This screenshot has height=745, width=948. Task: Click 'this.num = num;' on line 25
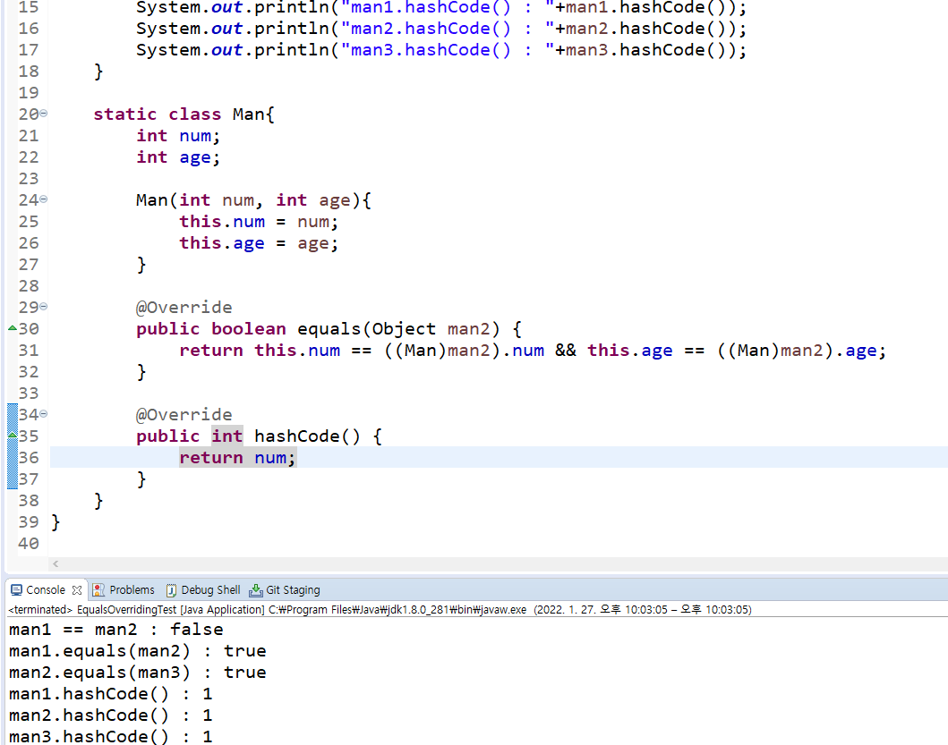(x=259, y=222)
